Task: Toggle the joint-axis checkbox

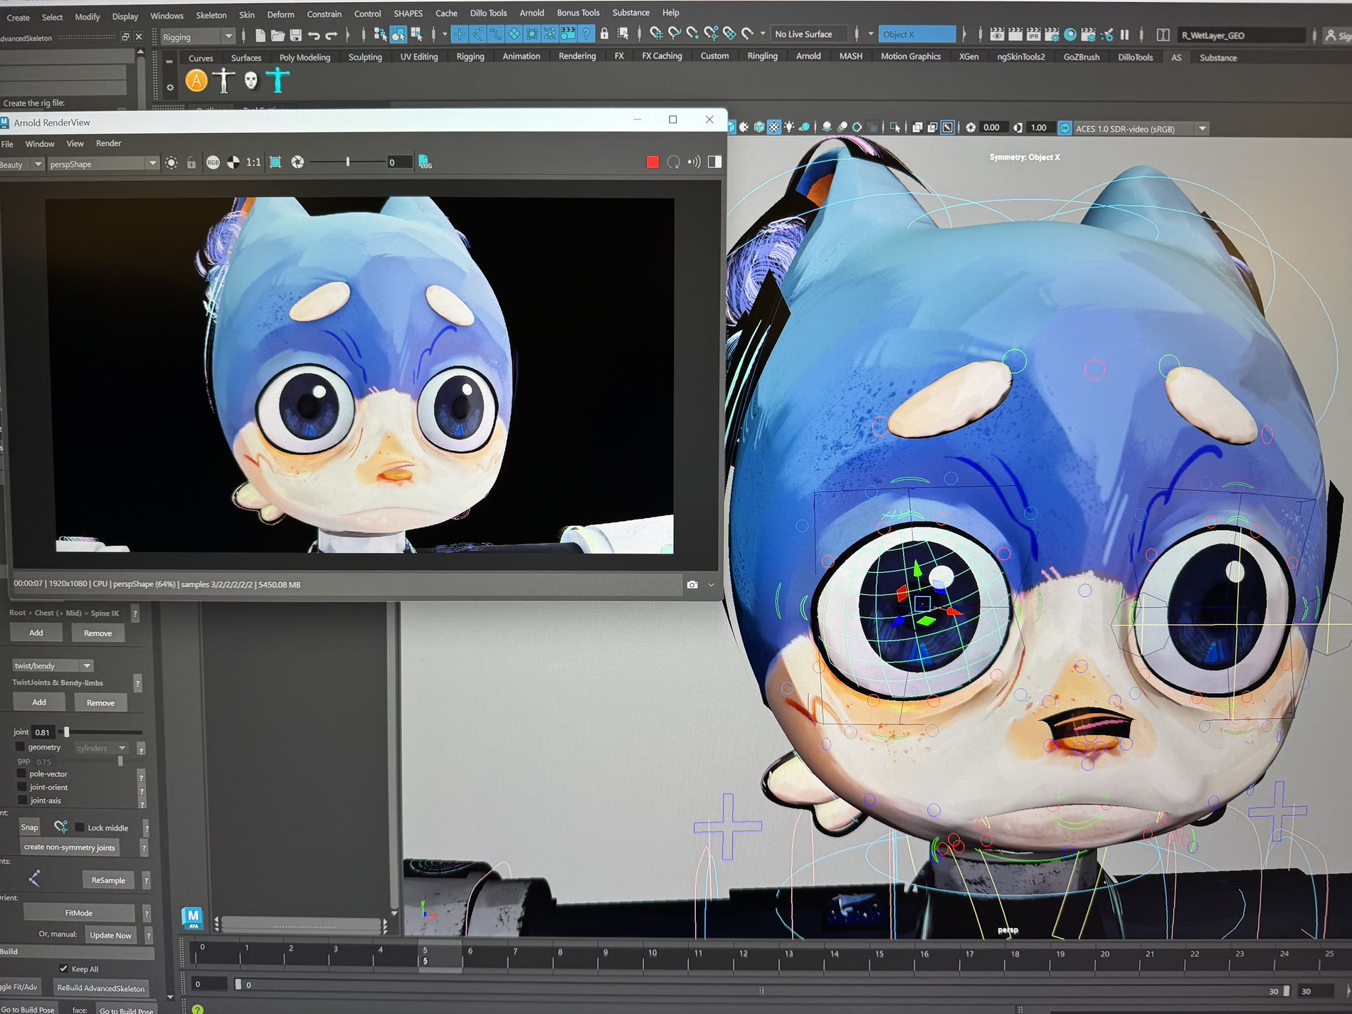Action: coord(22,801)
